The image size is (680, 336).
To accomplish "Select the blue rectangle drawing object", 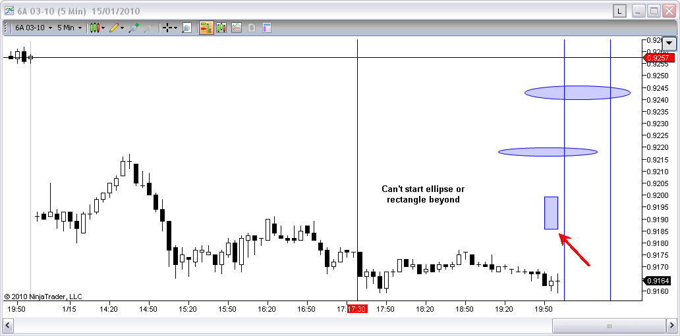I will tap(552, 212).
